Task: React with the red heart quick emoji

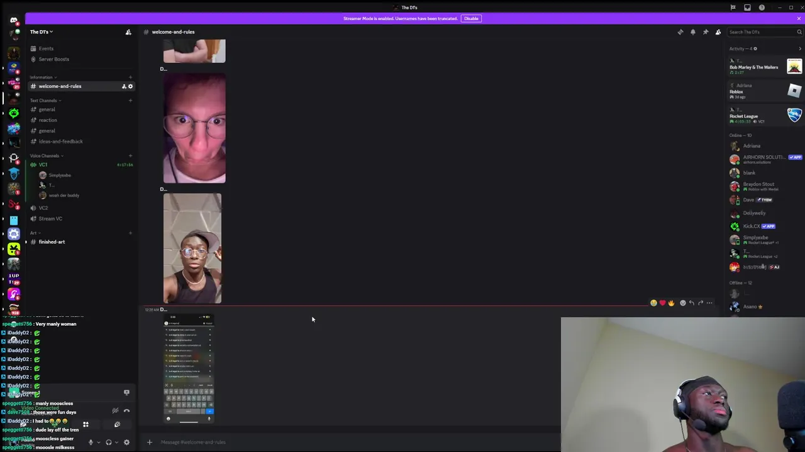Action: [x=662, y=303]
